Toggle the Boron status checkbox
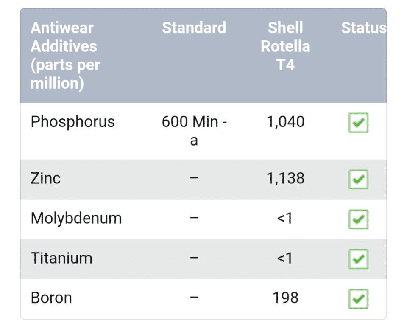Viewport: 407px width, 326px height. pyautogui.click(x=358, y=299)
